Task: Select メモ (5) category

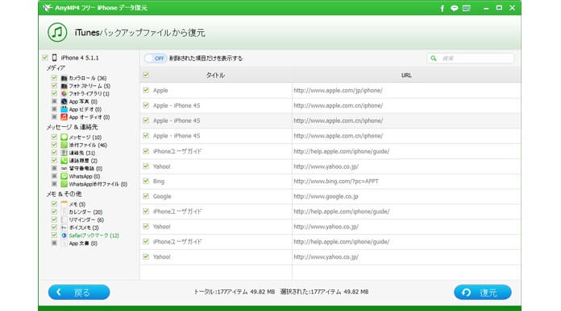Action: [77, 204]
